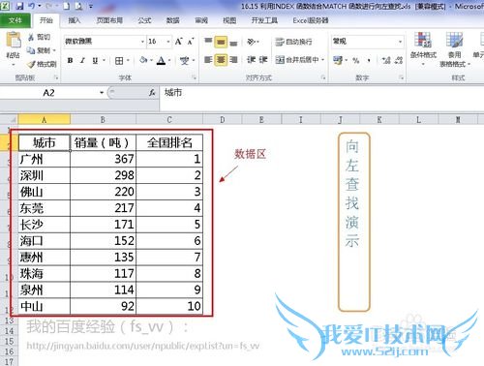Image resolution: width=484 pixels, height=366 pixels.
Task: Open the font name dropdown
Action: tap(142, 42)
